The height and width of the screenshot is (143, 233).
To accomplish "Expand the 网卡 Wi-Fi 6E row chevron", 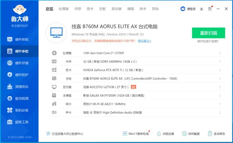I will tap(220, 104).
